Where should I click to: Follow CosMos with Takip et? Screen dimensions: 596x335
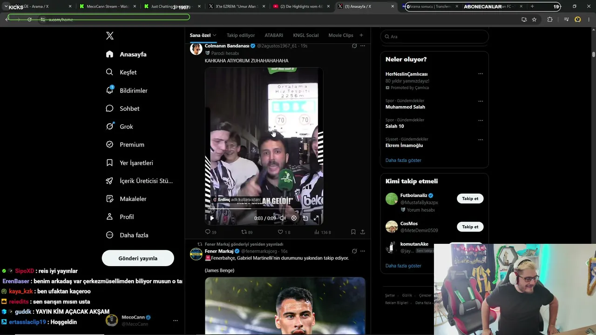470,227
